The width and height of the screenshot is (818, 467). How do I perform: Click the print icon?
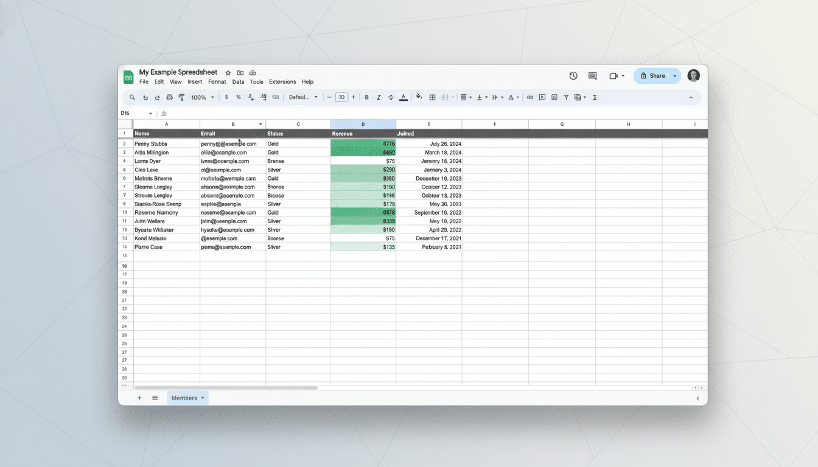point(169,97)
